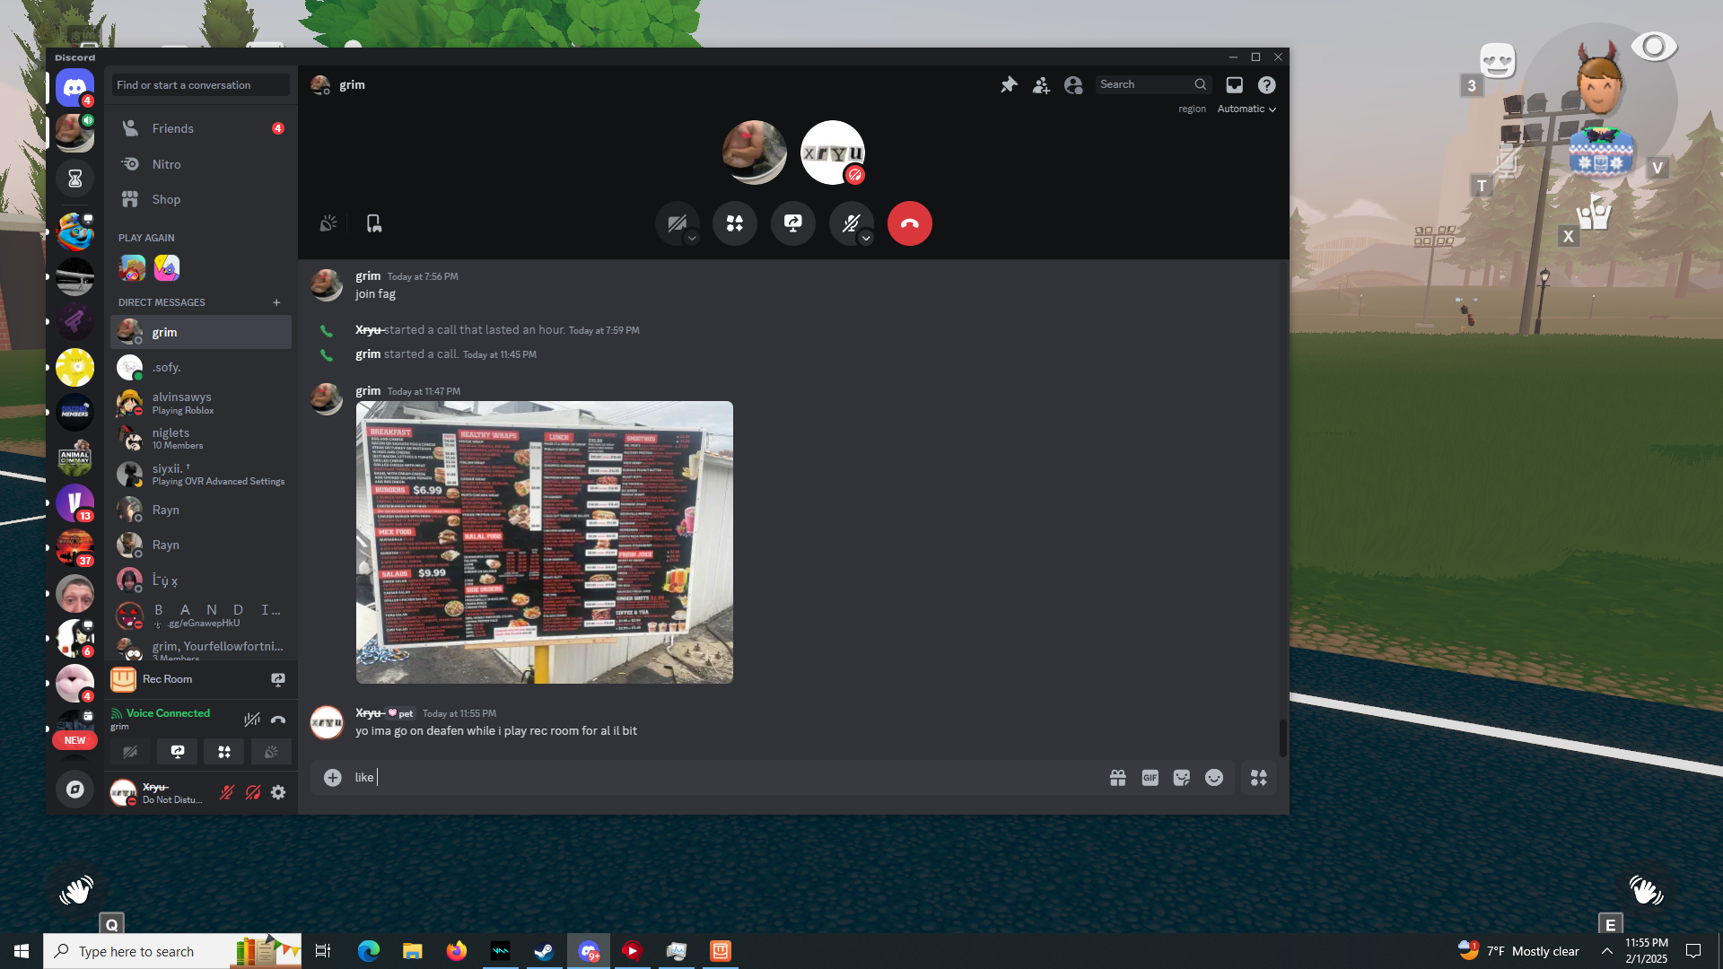Toggle microphone mute in call controls
1723x969 pixels.
(849, 223)
